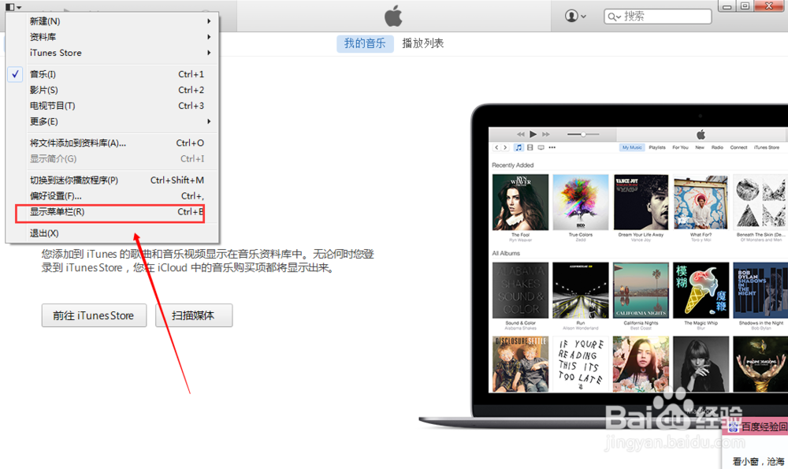Open the True Colors album cover
788x469 pixels.
tap(581, 203)
